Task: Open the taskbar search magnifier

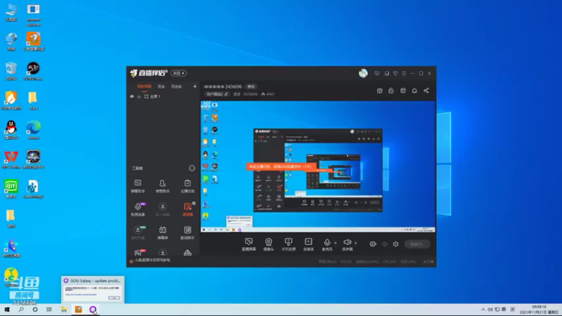Action: (x=21, y=310)
